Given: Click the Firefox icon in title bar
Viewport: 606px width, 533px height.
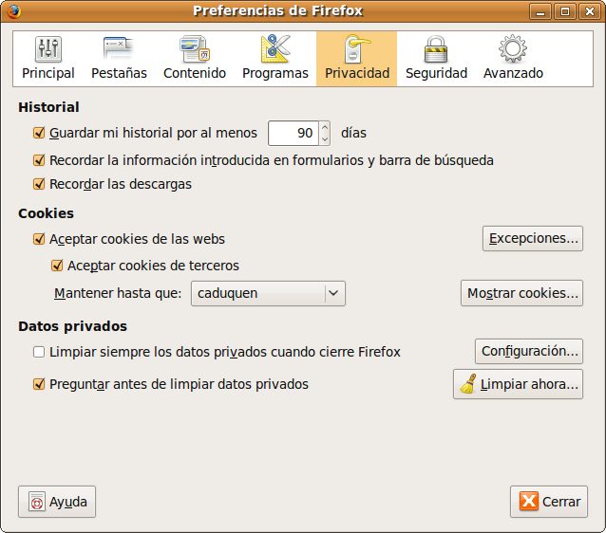Looking at the screenshot, I should coord(11,11).
